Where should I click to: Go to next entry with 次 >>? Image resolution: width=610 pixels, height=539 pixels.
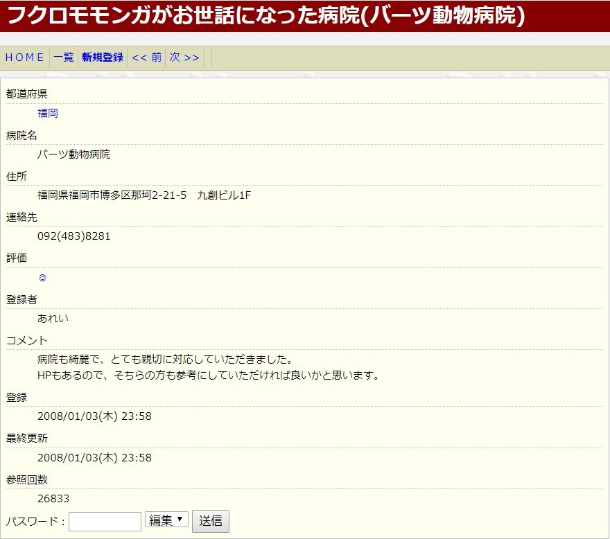[184, 58]
